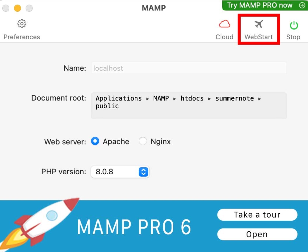Click the Stop label in the toolbar
This screenshot has width=308, height=252.
click(293, 37)
